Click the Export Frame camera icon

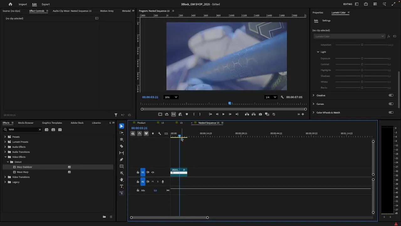tap(260, 114)
